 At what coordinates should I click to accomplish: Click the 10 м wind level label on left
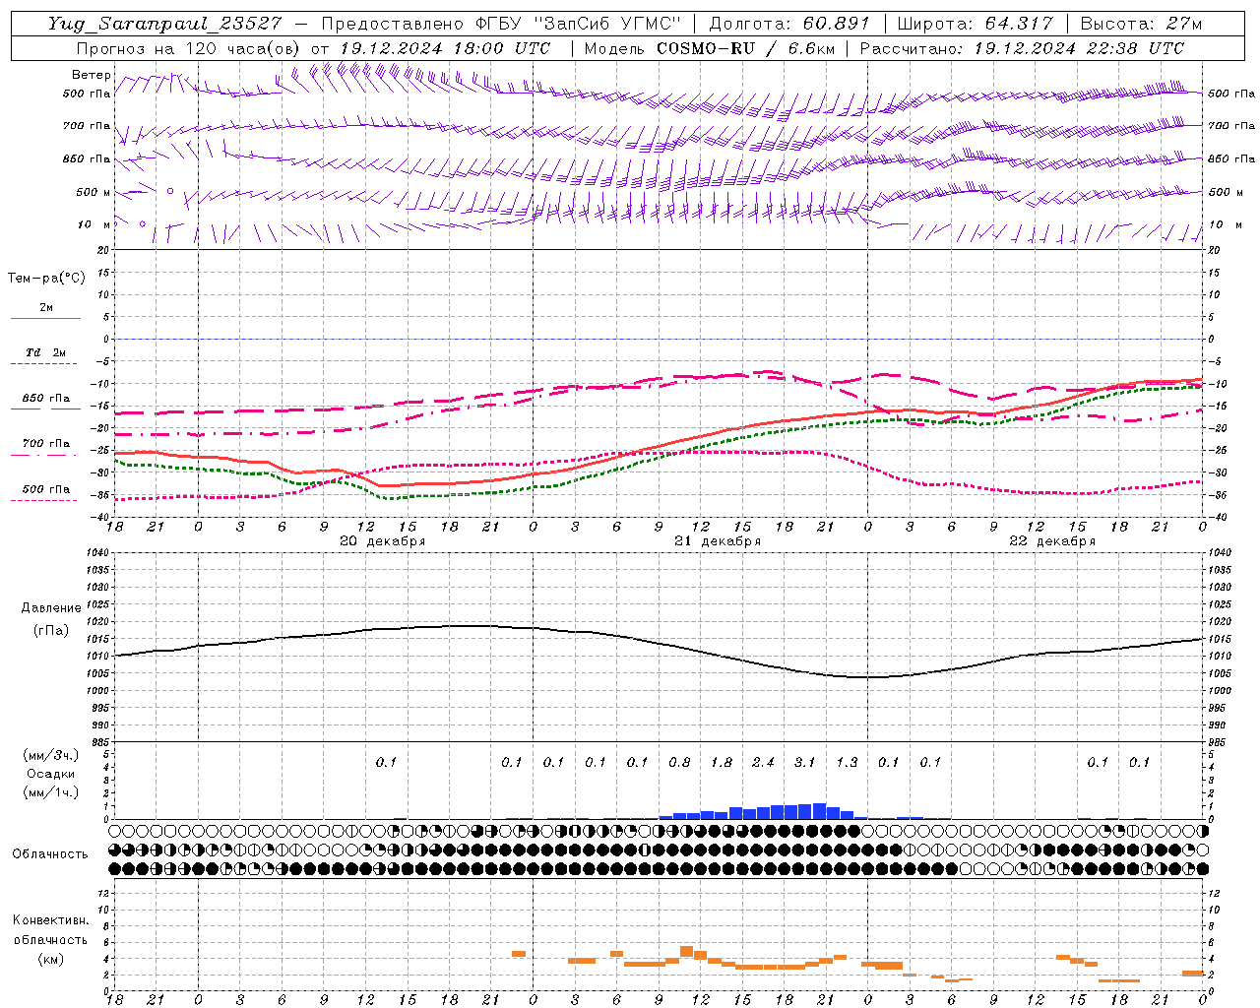point(94,224)
